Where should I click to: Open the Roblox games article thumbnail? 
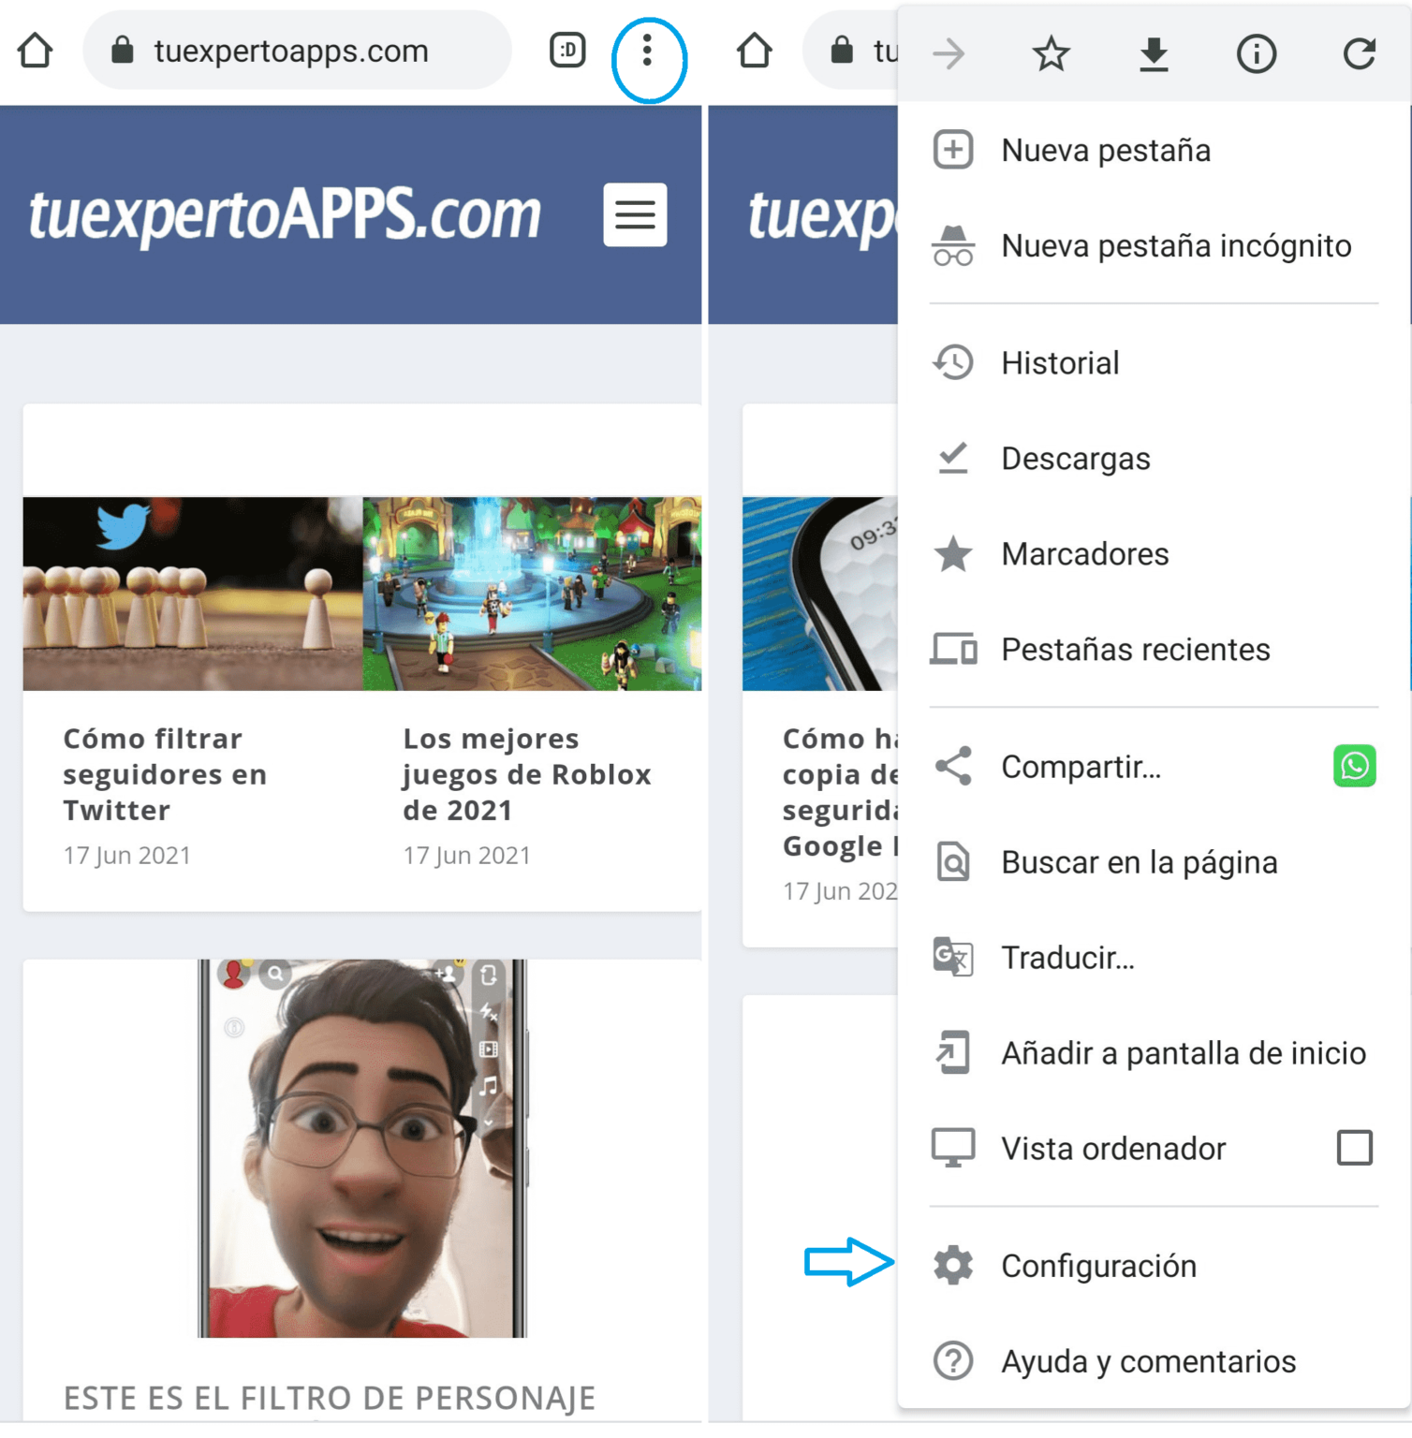[x=532, y=594]
